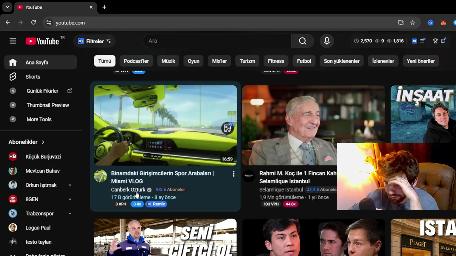
Task: Click the trophy icon
Action: coord(435,41)
